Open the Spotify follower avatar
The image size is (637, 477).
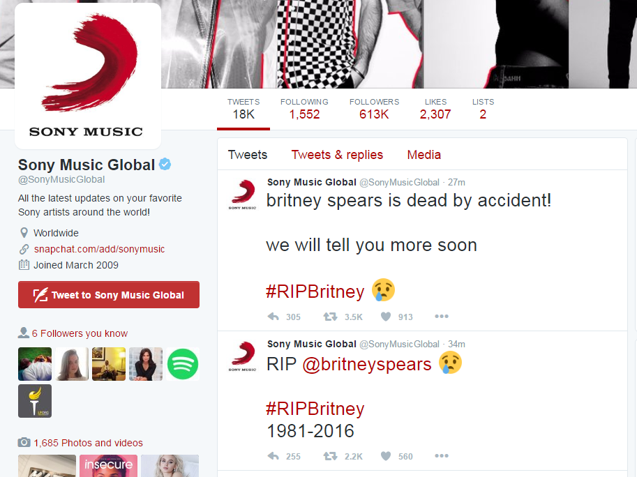pos(183,364)
